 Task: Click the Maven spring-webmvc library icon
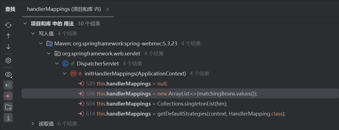pyautogui.click(x=50, y=44)
